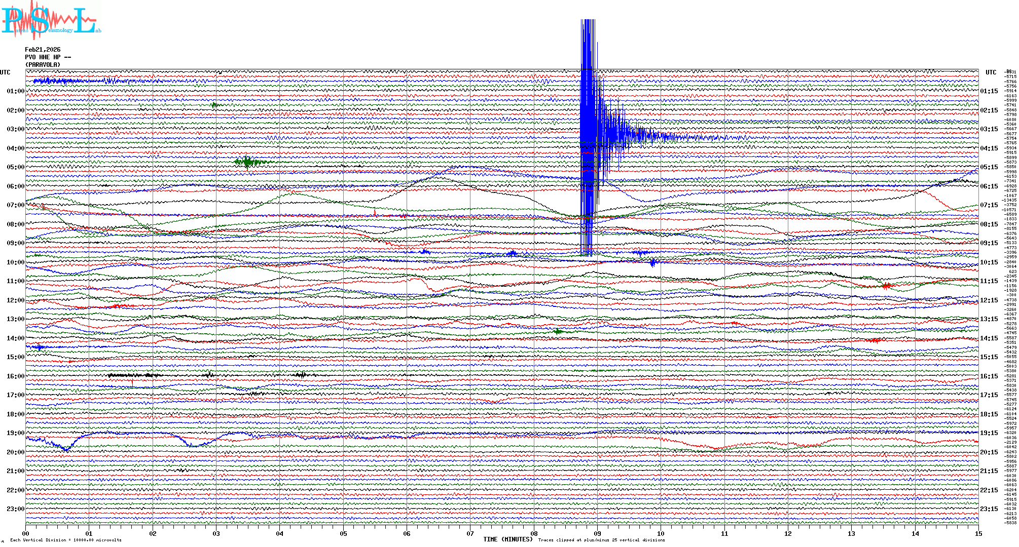Click minute marker 15 on bottom axis

point(978,533)
